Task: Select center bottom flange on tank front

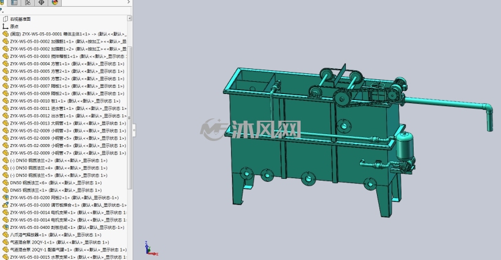Action: click(x=308, y=179)
